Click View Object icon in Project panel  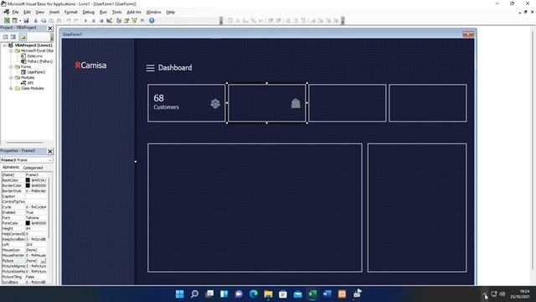[x=13, y=37]
